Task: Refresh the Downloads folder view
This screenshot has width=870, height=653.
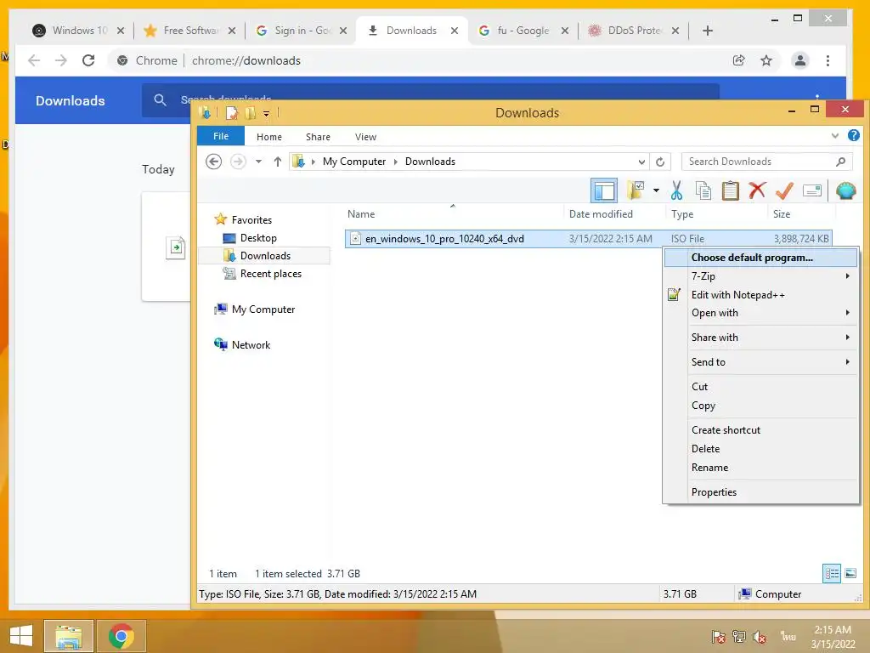Action: pos(660,162)
